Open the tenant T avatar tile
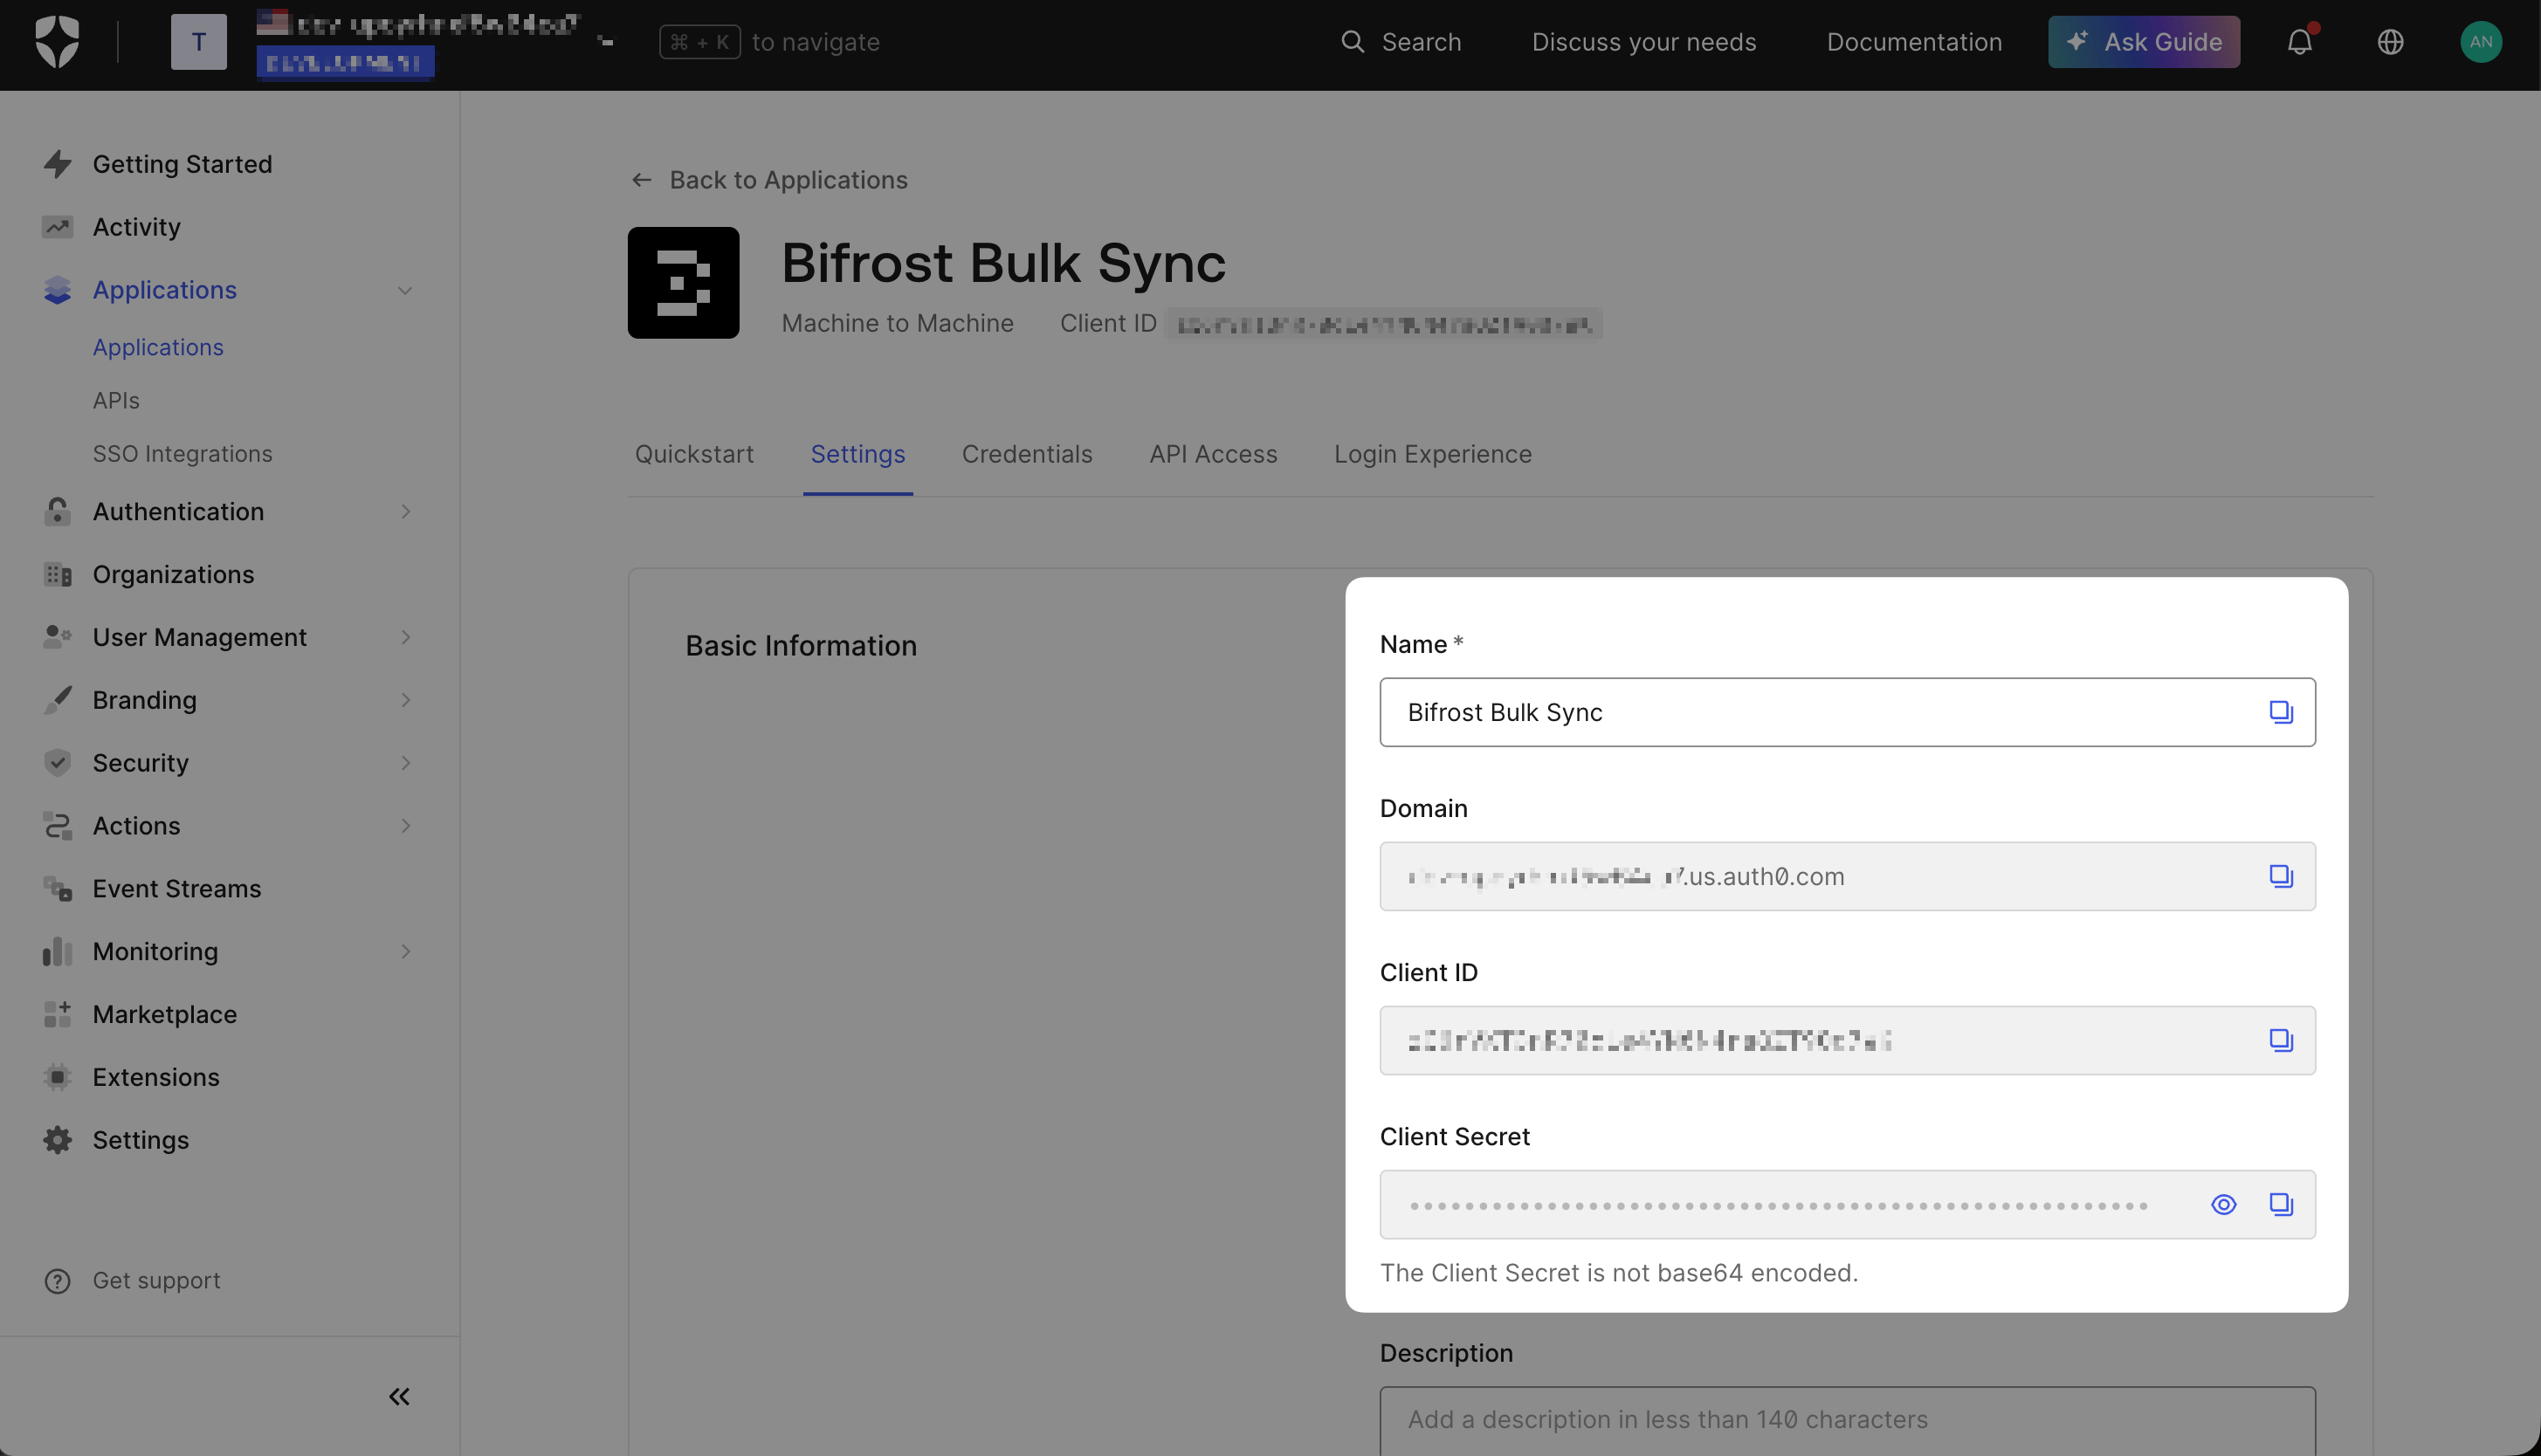Viewport: 2541px width, 1456px height. (x=198, y=42)
